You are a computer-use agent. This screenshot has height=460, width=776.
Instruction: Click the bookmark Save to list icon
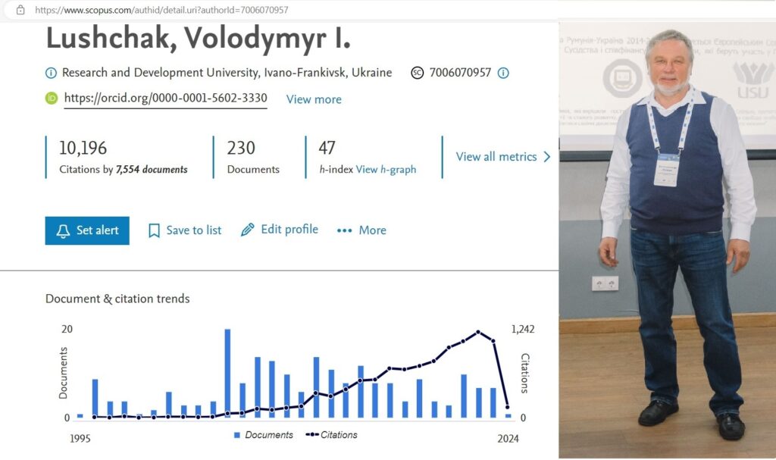point(155,230)
